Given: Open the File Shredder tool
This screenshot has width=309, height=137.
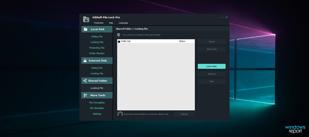Looking at the screenshot, I should pyautogui.click(x=97, y=108).
